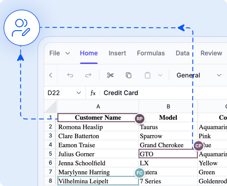Click the Redo arrow icon
The image size is (227, 186).
pos(88,75)
